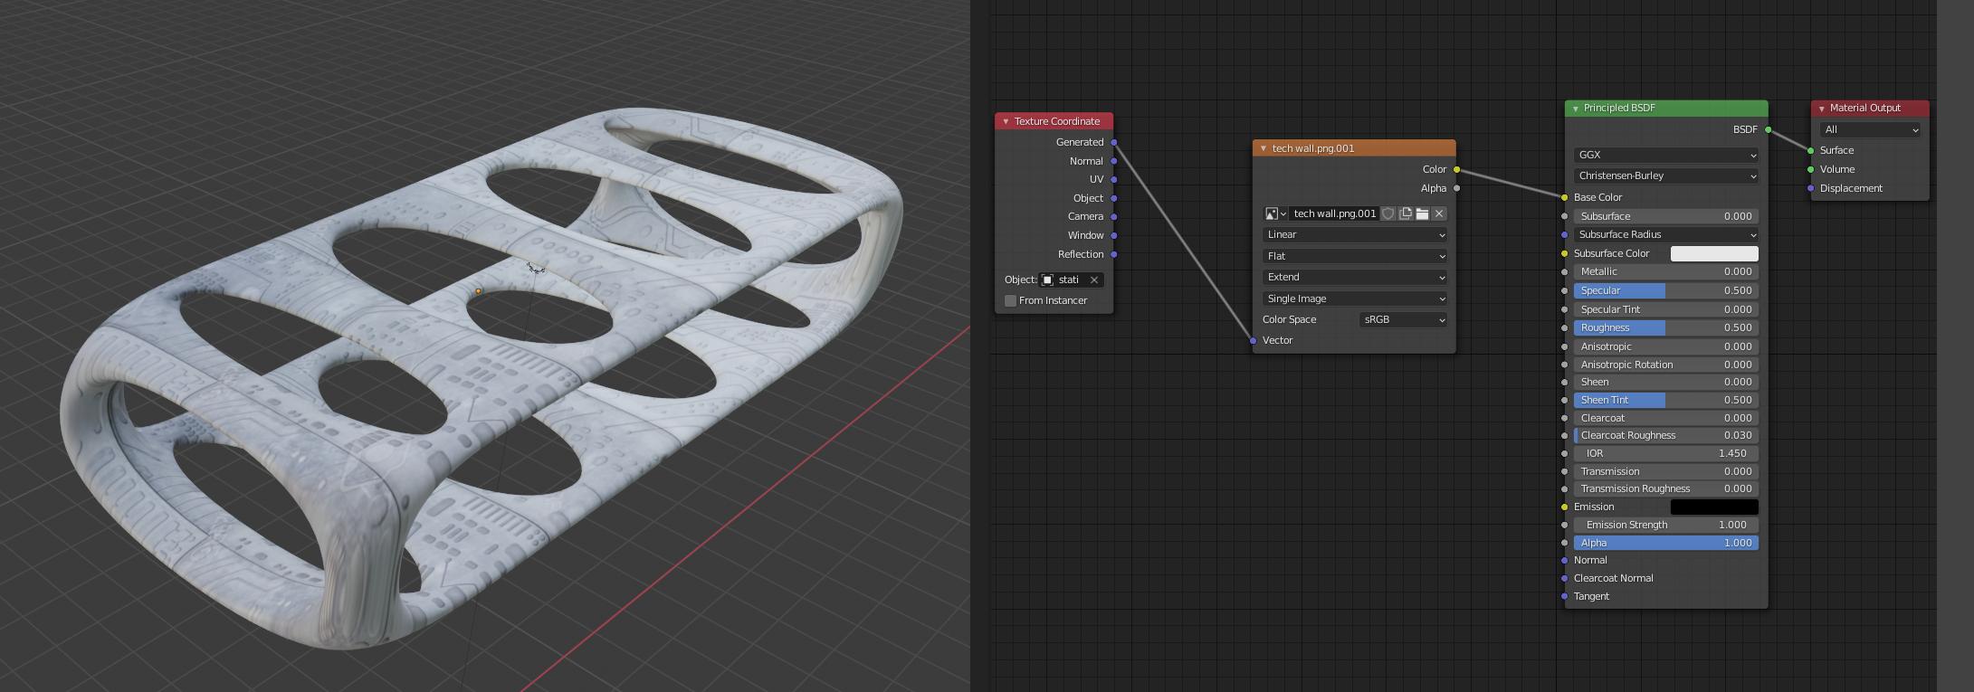
Task: Click the Emission black color swatch
Action: click(1714, 507)
